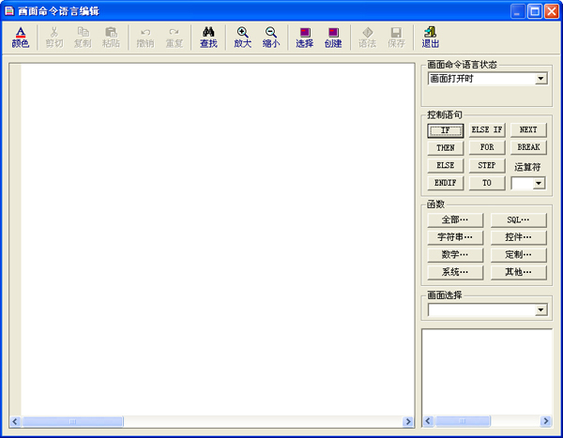Viewport: 563px width, 438px height.
Task: Click the 选择 select toolbar icon
Action: 305,38
